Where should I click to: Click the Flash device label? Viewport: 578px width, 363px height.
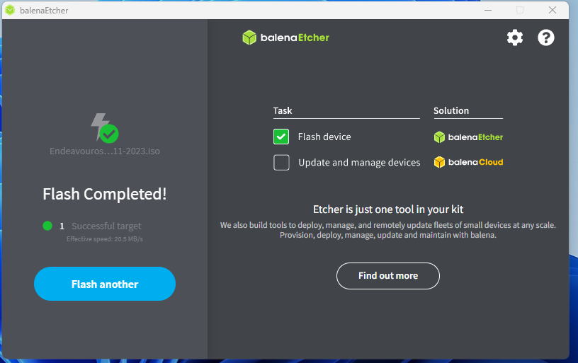324,137
